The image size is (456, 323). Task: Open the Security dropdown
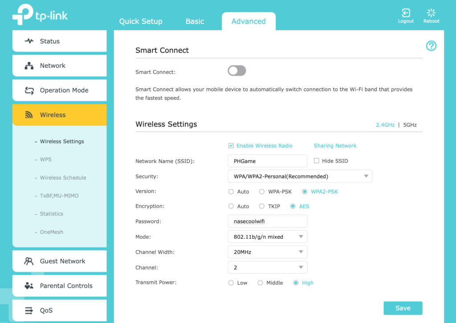(300, 176)
